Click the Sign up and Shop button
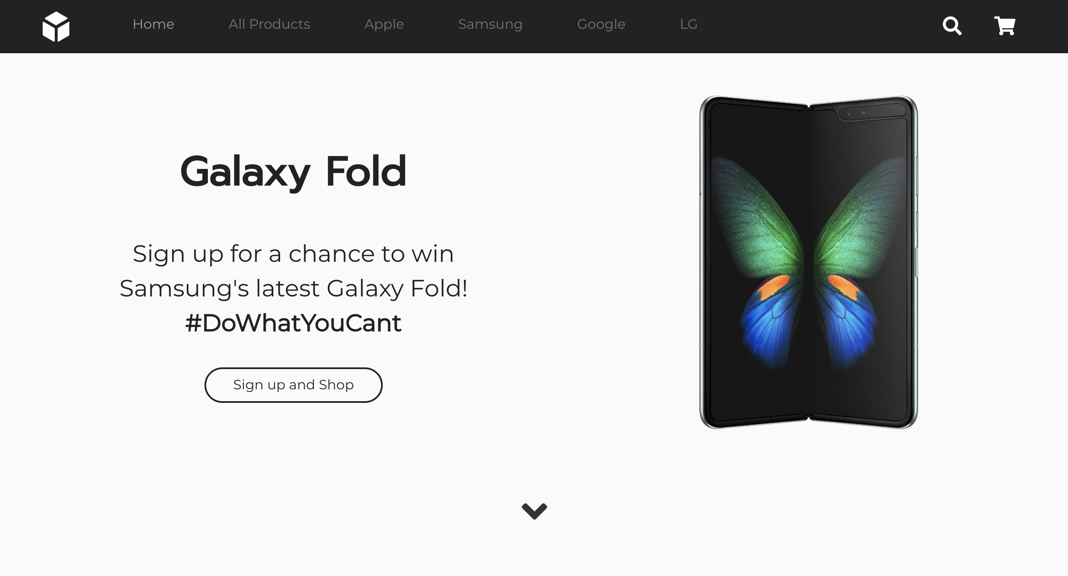1068x576 pixels. pyautogui.click(x=293, y=385)
